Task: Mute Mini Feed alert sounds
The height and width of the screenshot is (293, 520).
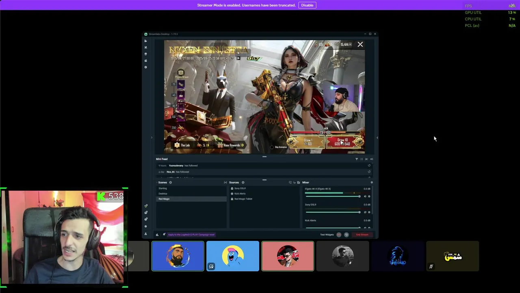Action: pyautogui.click(x=371, y=159)
